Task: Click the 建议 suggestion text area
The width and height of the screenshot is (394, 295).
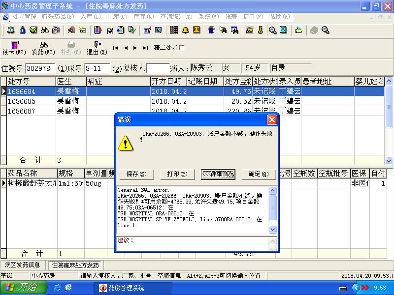Action: [193, 244]
